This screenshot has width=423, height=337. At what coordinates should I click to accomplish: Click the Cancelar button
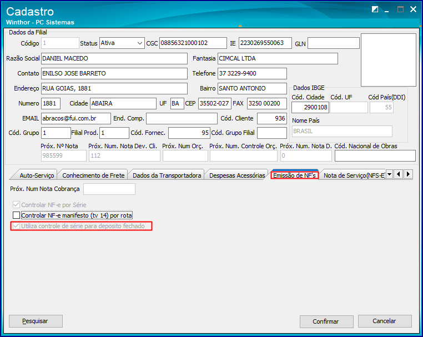coord(385,321)
